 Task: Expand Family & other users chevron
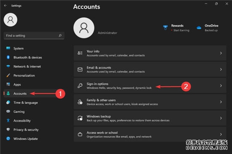(221, 102)
